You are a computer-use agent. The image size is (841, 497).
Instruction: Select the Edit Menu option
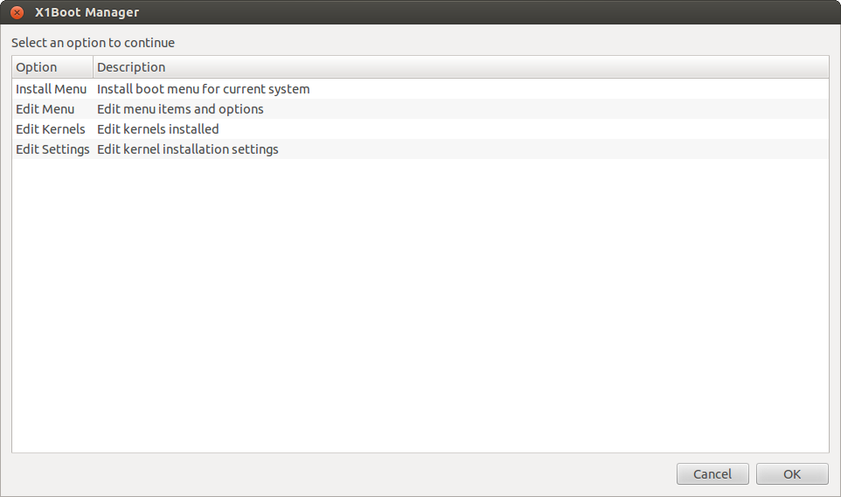45,109
